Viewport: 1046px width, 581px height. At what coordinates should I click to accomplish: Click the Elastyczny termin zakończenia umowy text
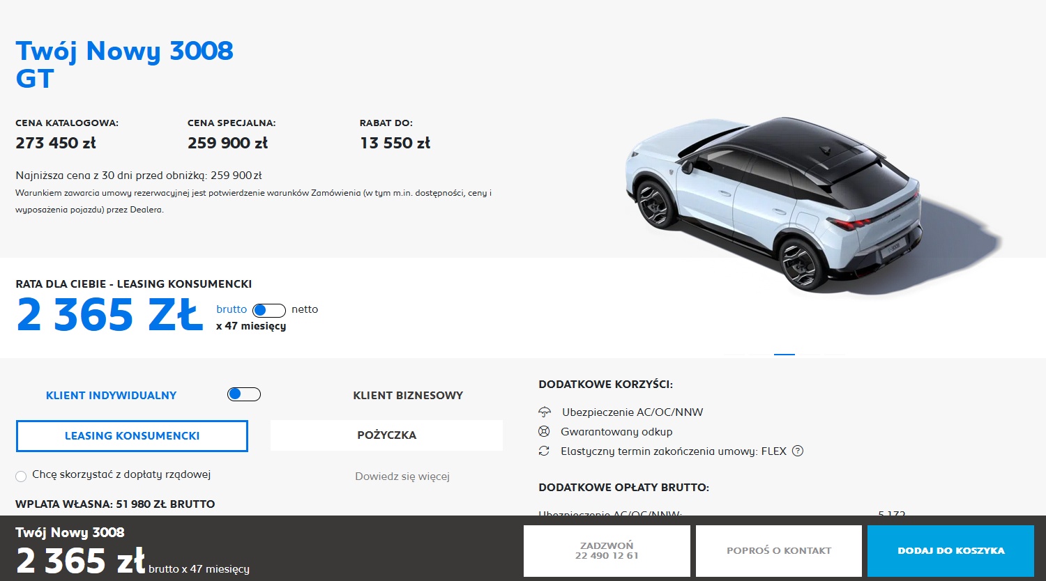pyautogui.click(x=674, y=451)
